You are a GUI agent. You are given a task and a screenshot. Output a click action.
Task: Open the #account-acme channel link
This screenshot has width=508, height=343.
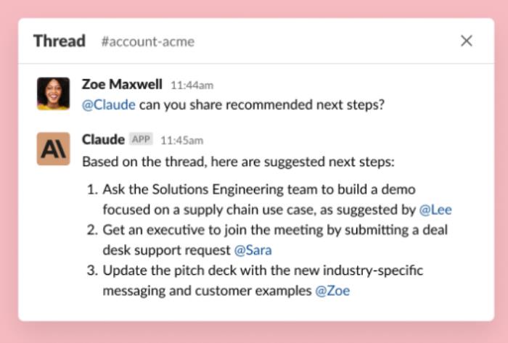(x=148, y=41)
